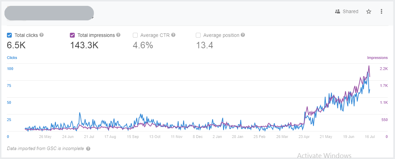
Task: Click the 21 Jul date label
Action: pyautogui.click(x=89, y=137)
